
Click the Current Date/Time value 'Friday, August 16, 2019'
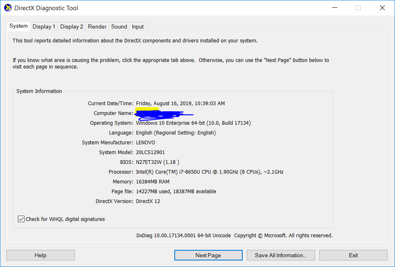click(164, 104)
